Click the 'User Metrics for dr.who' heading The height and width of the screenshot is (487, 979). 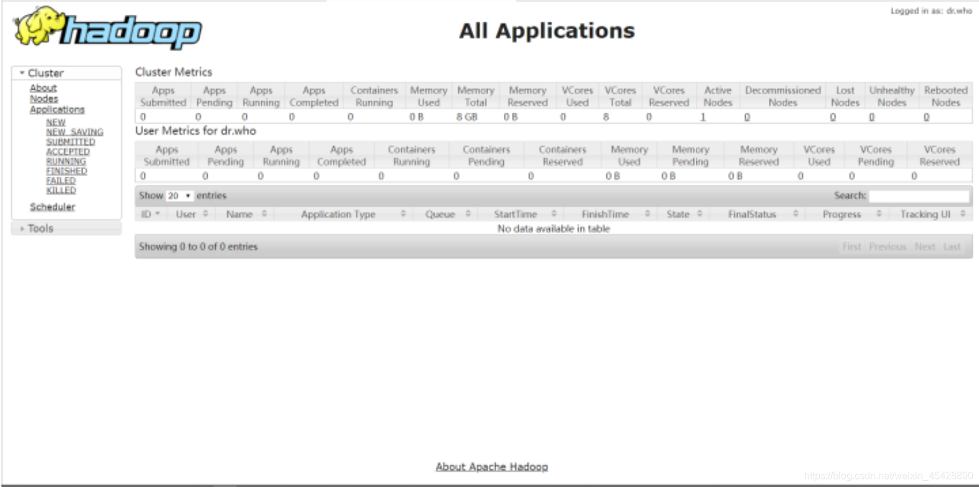click(x=195, y=131)
